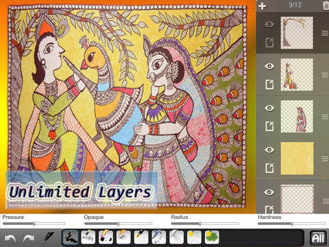
Task: Choose the fountain pen nib brush
Action: pyautogui.click(x=141, y=237)
